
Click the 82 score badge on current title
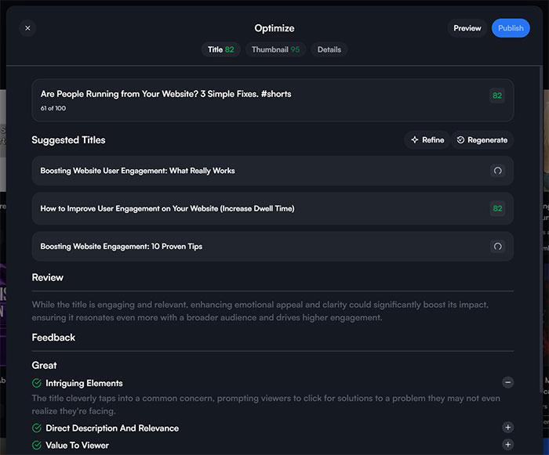click(x=497, y=96)
